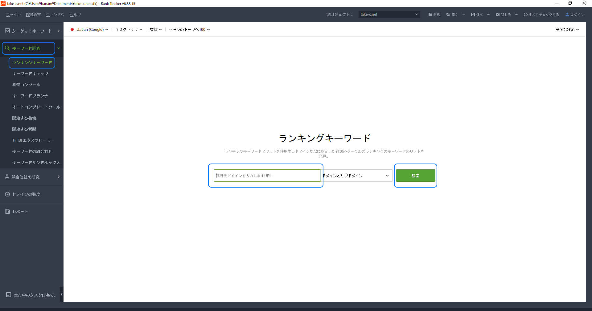The image size is (592, 311).
Task: Open the ヘルプ menu
Action: (x=75, y=15)
